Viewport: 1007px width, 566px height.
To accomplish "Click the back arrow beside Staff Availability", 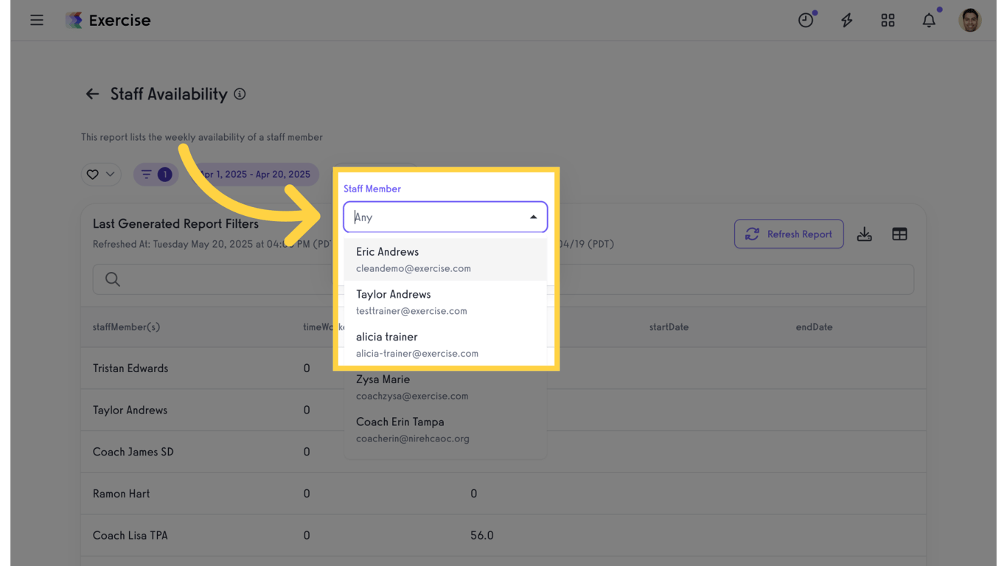I will click(x=92, y=94).
